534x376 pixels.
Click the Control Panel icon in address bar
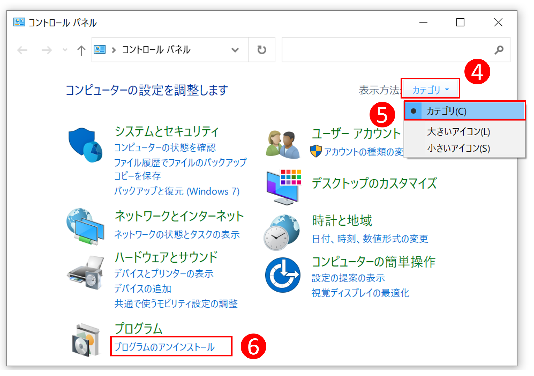(x=100, y=49)
